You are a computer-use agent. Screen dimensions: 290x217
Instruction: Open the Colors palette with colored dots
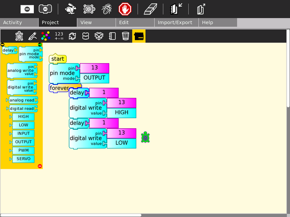(x=45, y=36)
